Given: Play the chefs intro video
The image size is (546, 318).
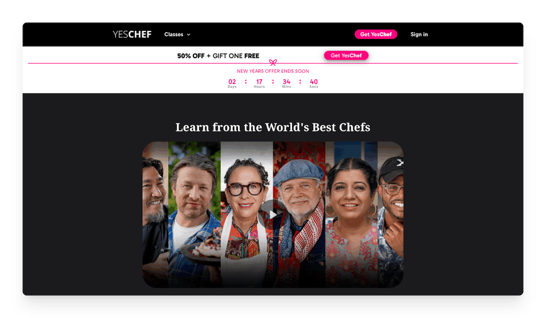Looking at the screenshot, I should [273, 215].
